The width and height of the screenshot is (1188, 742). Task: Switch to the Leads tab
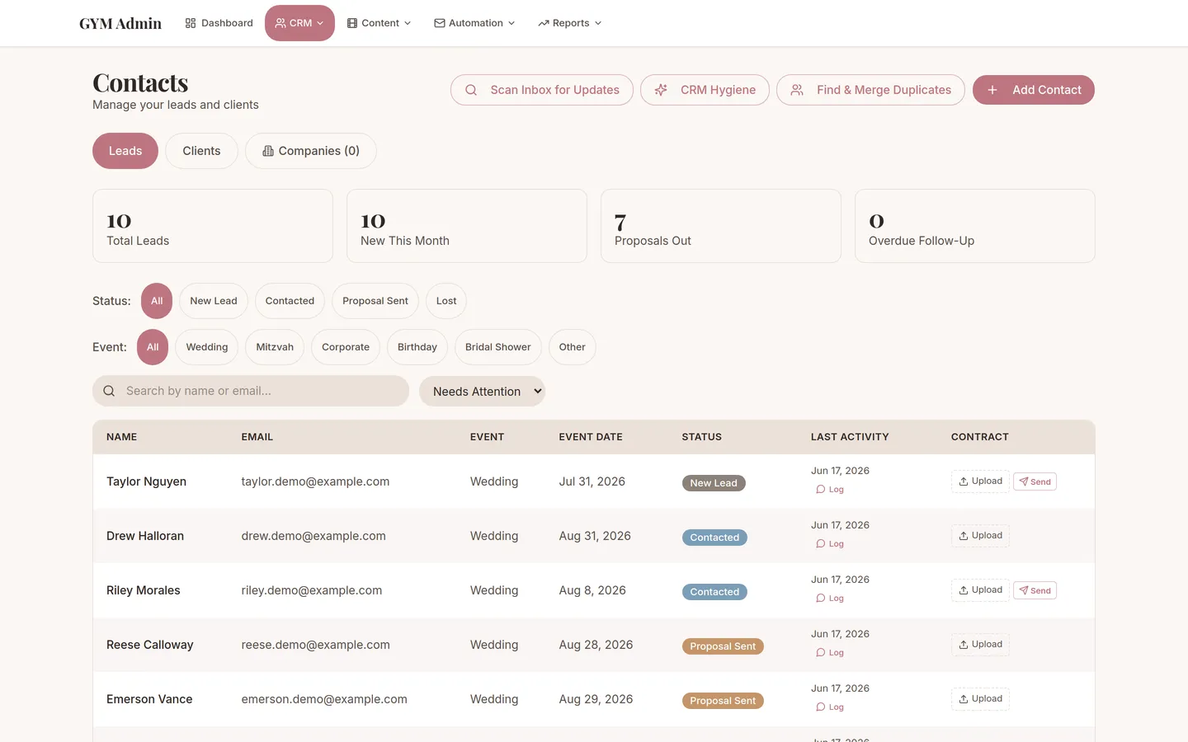[125, 151]
